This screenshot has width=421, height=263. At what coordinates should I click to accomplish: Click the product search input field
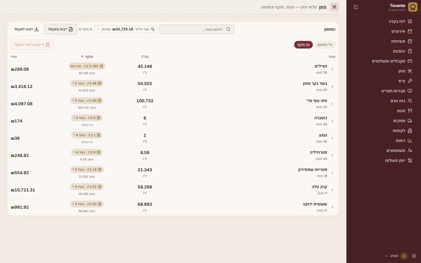point(197,29)
